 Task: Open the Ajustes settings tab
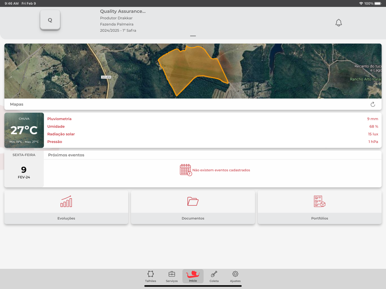(x=235, y=276)
